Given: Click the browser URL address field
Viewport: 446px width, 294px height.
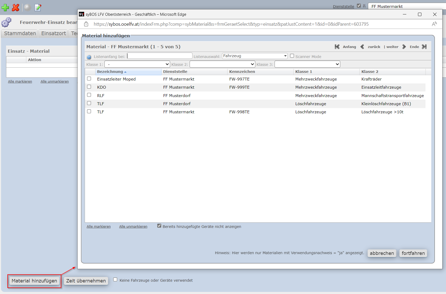Looking at the screenshot, I should 231,24.
